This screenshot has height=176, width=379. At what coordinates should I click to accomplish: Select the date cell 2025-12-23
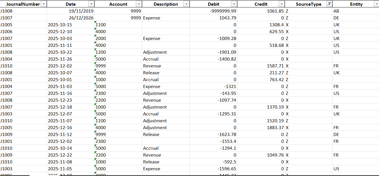click(x=60, y=100)
